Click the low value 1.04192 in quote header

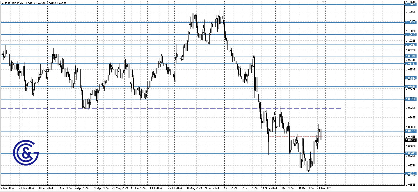(52, 3)
